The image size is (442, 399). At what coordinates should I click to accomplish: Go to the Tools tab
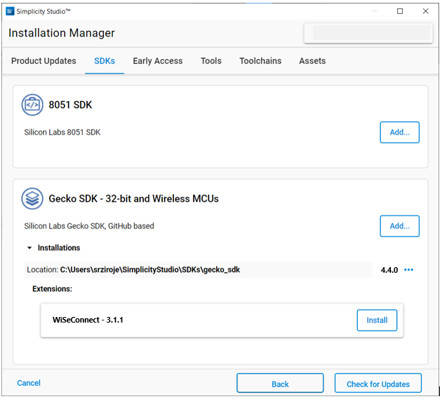coord(211,61)
